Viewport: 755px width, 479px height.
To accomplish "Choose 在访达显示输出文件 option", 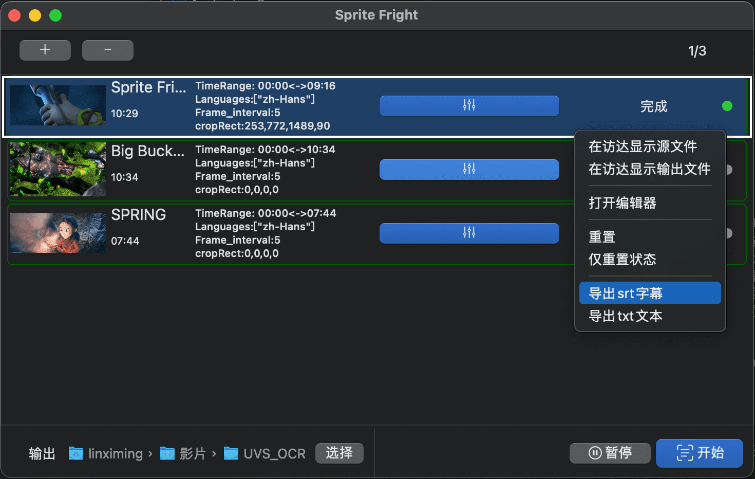I will [x=650, y=169].
